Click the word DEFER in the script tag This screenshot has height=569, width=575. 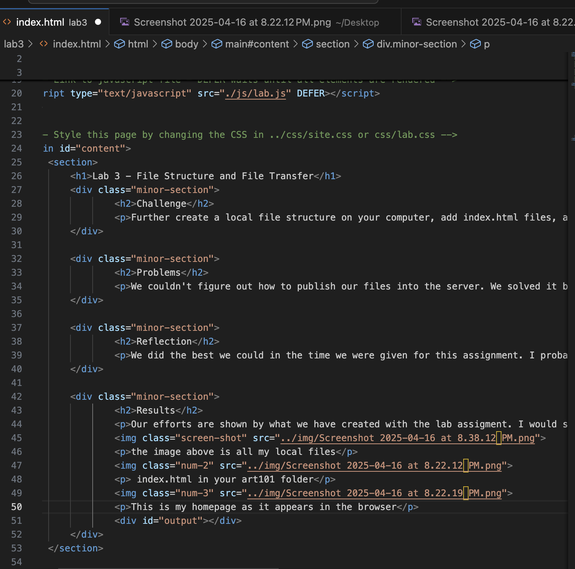310,93
